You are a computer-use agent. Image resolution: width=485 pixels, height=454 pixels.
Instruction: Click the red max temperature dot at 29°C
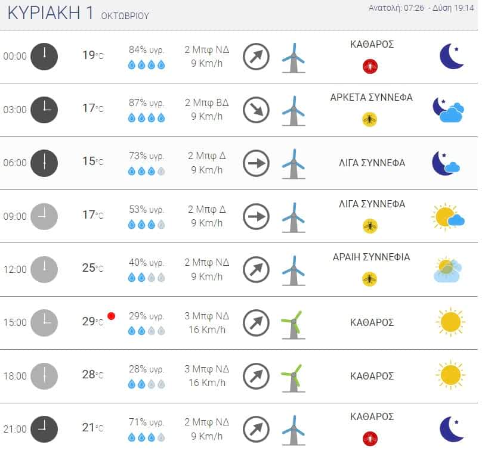(112, 316)
